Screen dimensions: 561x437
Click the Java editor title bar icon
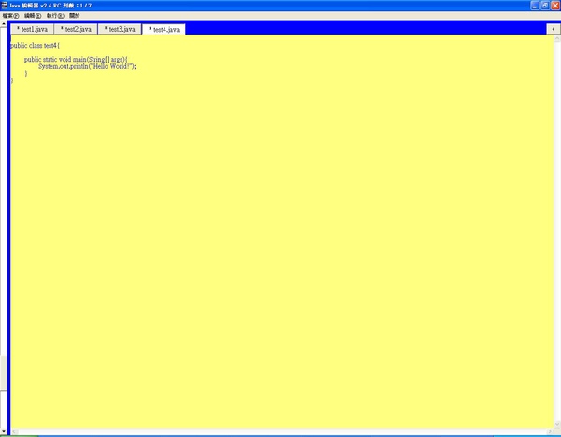click(x=5, y=6)
